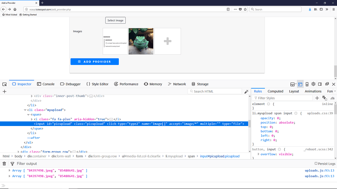Clear console output with trash icon

point(4,163)
